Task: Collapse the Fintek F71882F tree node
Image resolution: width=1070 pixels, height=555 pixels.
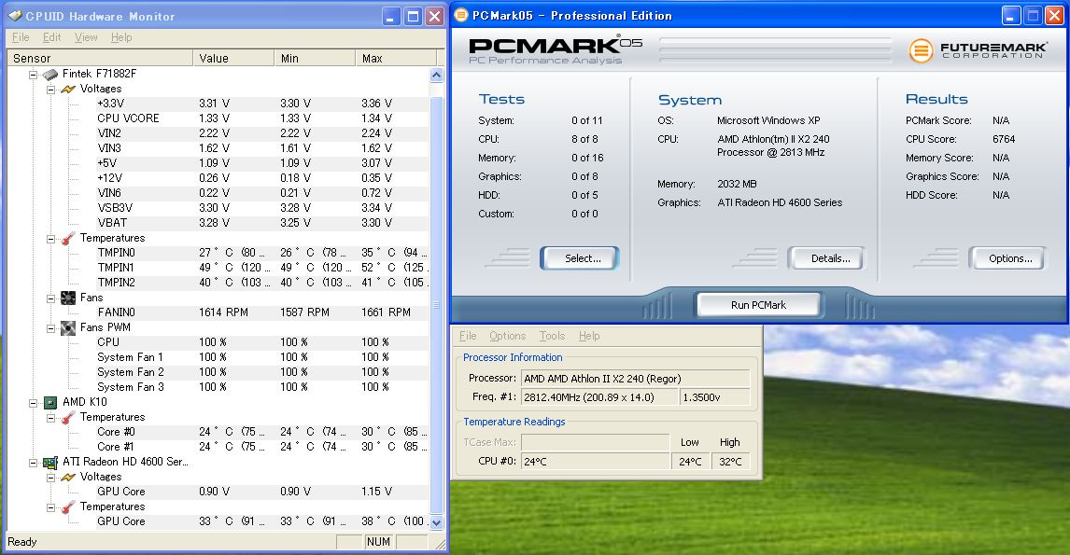Action: (34, 74)
